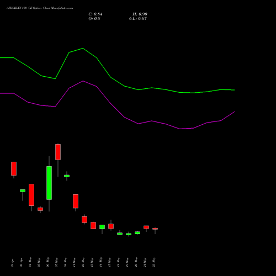
Task: Click the high value 'H: 0.90'
Action: coord(140,14)
